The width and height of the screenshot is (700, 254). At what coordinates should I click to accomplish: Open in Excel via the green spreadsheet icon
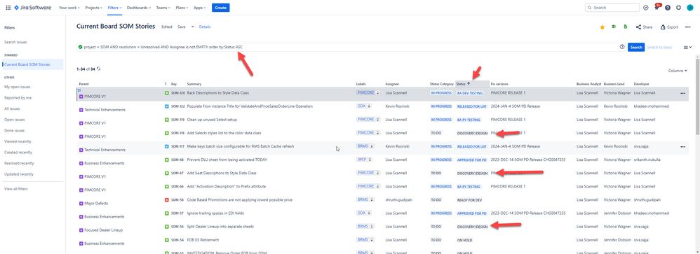tap(614, 27)
